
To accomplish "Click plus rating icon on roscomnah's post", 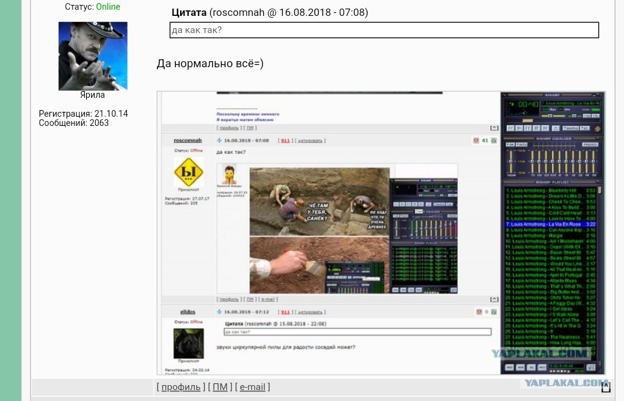I will click(x=494, y=141).
